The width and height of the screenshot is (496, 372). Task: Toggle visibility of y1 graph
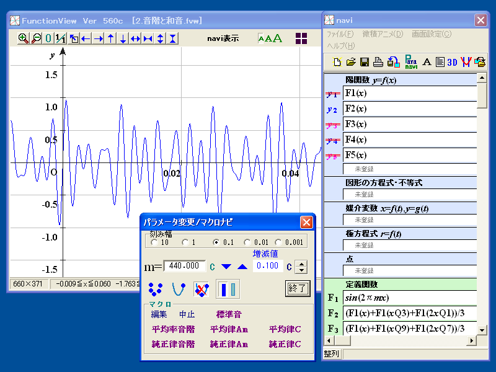pos(333,94)
